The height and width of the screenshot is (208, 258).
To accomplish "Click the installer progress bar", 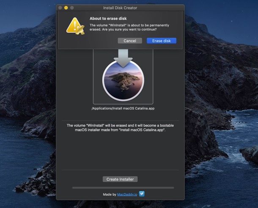I will pyautogui.click(x=123, y=188).
